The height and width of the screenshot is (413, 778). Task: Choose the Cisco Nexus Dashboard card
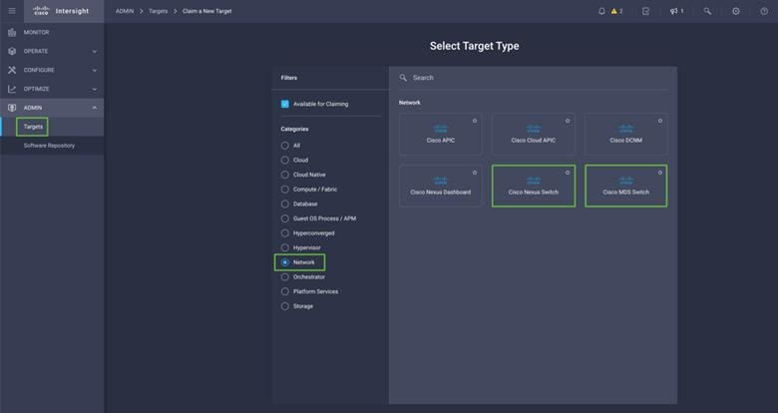[x=441, y=187]
